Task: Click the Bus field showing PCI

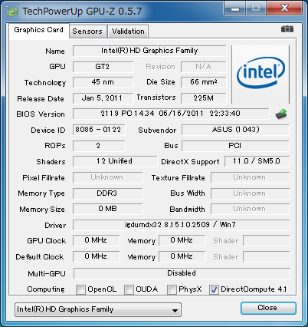Action: [x=235, y=146]
